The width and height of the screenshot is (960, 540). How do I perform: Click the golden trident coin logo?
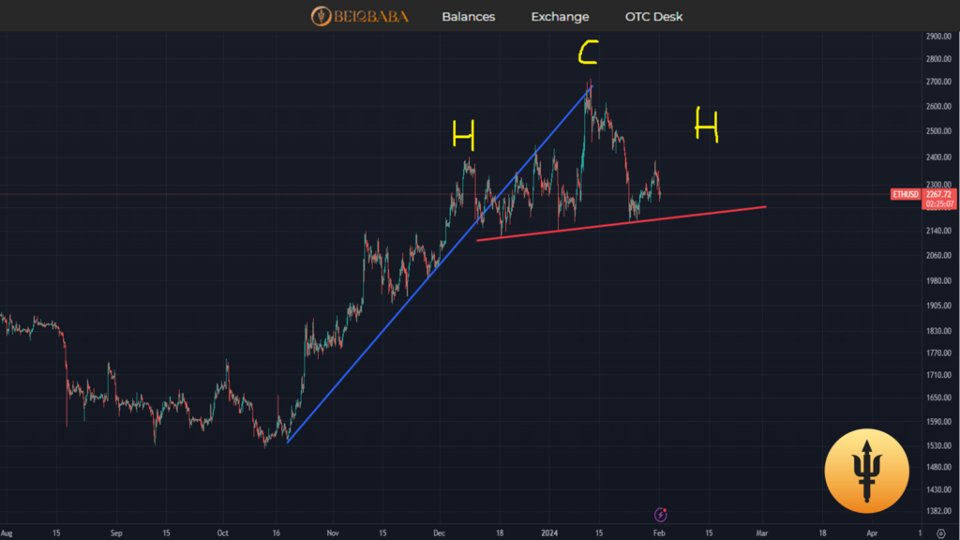865,472
